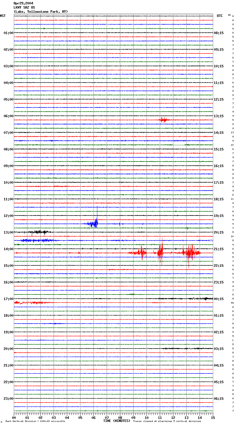Click the DC column header

click(x=229, y=15)
